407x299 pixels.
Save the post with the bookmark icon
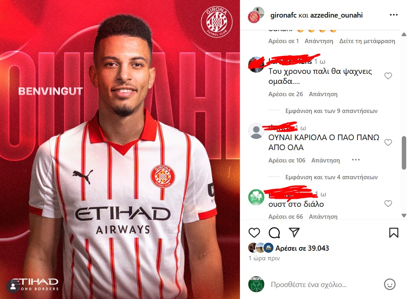[x=393, y=233]
